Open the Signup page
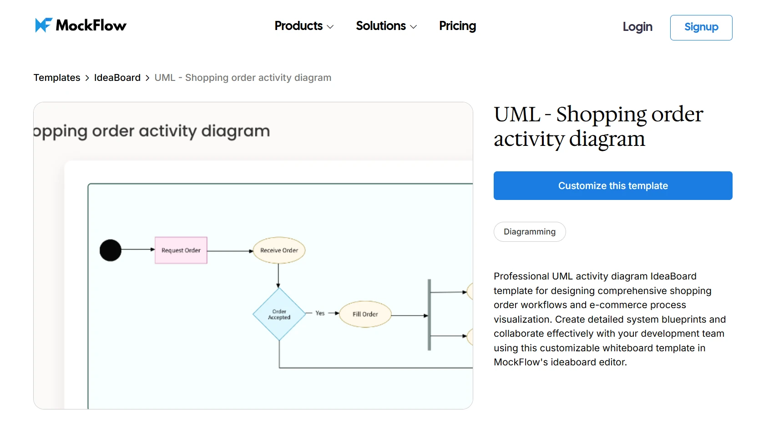The height and width of the screenshot is (434, 784). [x=700, y=28]
